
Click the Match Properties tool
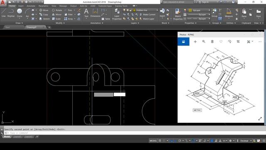coord(178,14)
